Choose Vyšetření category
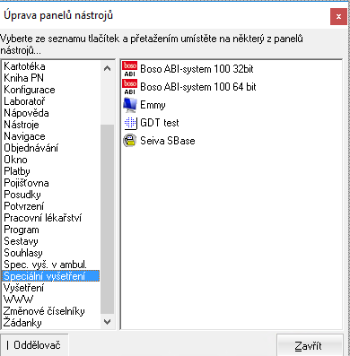Screen dimensions: 350x356 pos(23,288)
